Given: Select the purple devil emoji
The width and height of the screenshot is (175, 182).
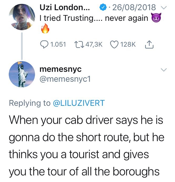Looking at the screenshot, I should click(156, 18).
